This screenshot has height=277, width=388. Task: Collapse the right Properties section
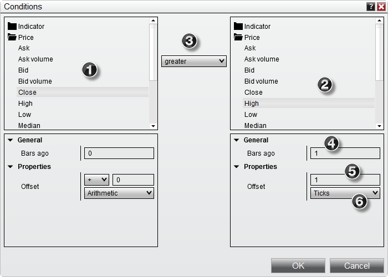click(237, 167)
